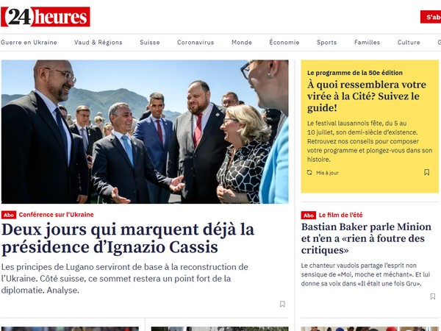Viewport: 441px width, 331px height.
Task: Open the Sports section
Action: pos(327,43)
